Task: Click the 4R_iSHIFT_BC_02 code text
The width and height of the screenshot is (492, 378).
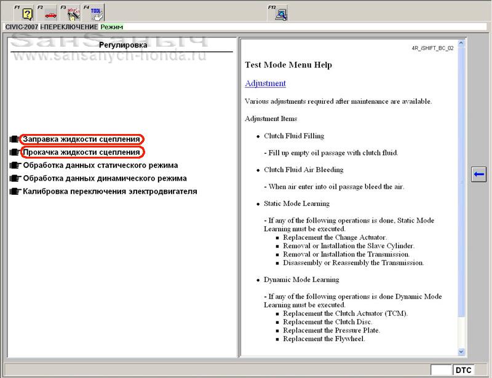Action: coord(433,49)
